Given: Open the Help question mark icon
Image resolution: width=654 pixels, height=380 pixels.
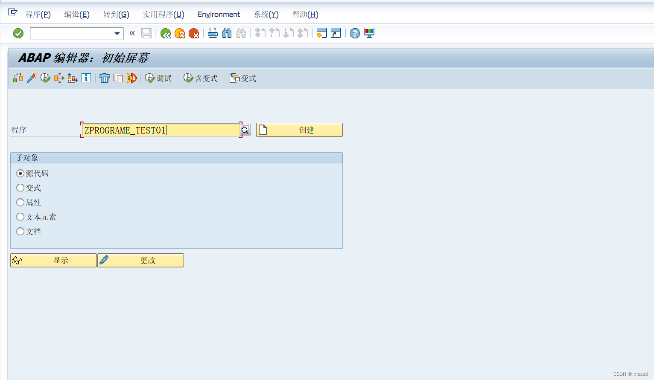Looking at the screenshot, I should coord(355,33).
